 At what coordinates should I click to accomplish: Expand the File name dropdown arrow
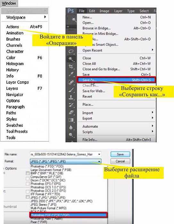coord(99,154)
